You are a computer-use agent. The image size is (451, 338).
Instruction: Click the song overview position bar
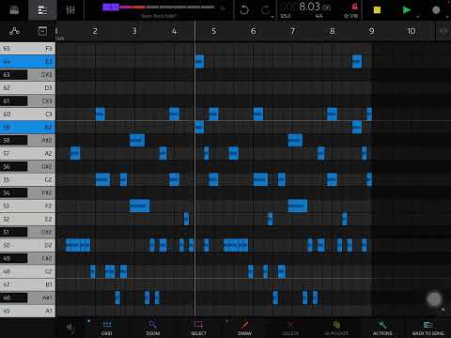click(159, 7)
